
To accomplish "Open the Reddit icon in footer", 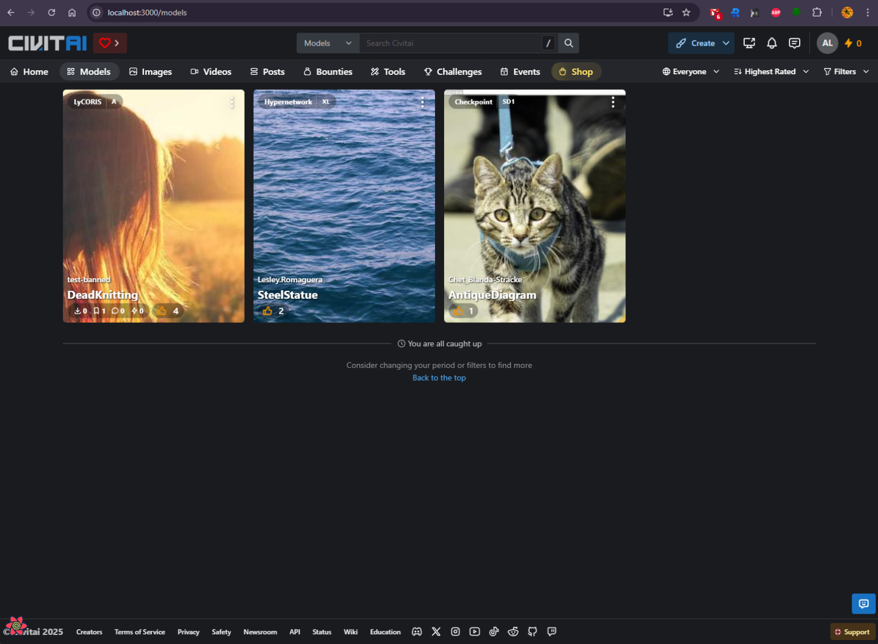I will pyautogui.click(x=513, y=631).
